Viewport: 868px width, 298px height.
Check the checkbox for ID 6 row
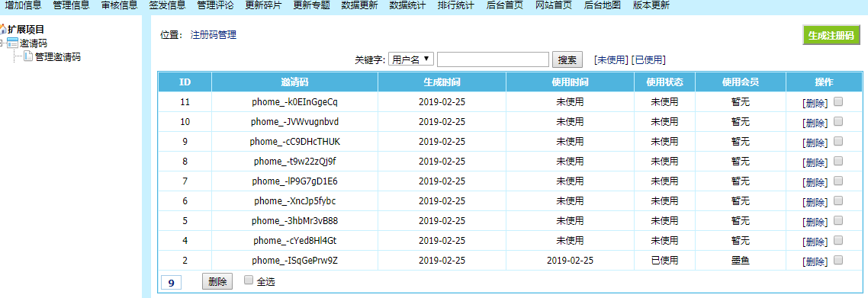(838, 200)
